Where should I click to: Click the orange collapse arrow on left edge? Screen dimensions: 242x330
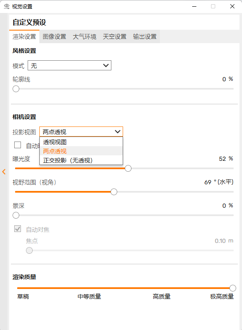(x=4, y=172)
